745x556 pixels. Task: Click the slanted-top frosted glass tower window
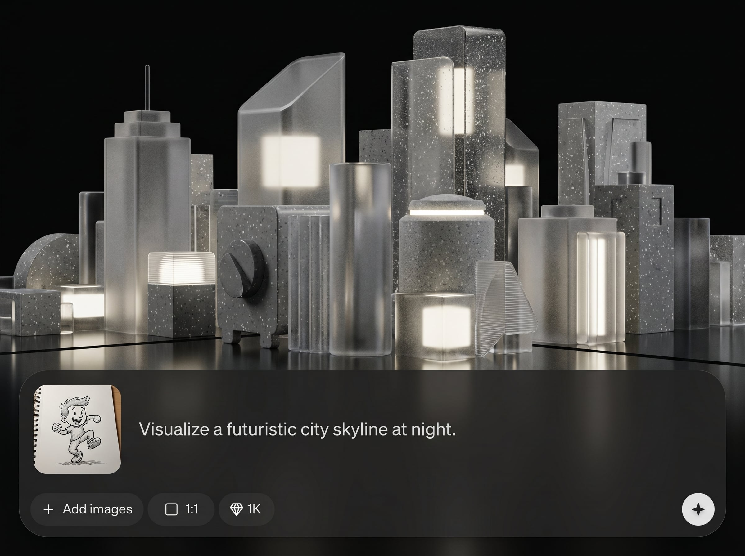[x=291, y=161]
